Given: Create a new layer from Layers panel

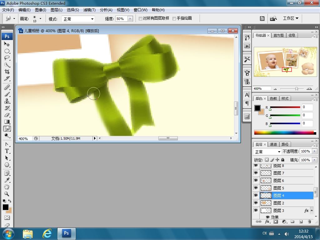Looking at the screenshot, I should pos(301,222).
